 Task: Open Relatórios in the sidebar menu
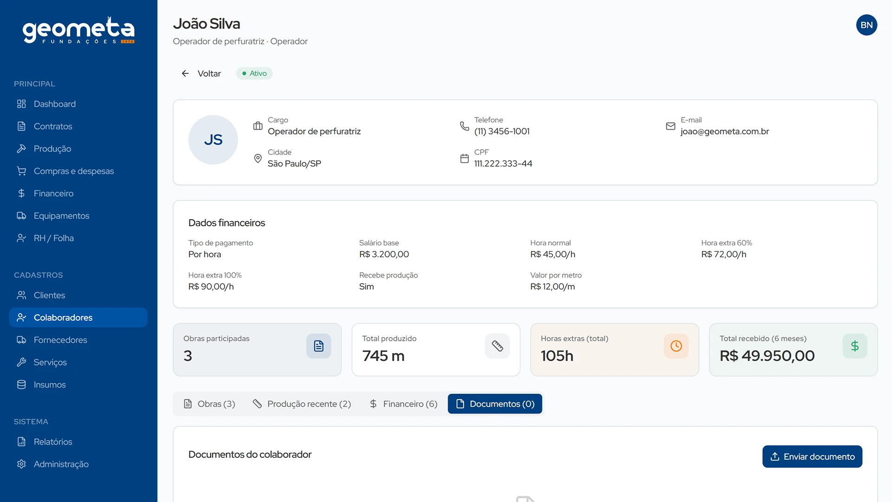click(x=53, y=442)
